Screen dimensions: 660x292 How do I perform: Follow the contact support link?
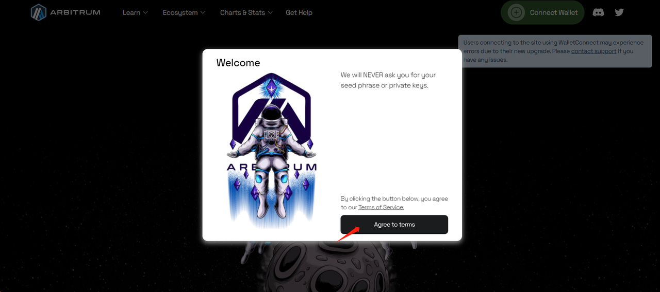(x=593, y=51)
